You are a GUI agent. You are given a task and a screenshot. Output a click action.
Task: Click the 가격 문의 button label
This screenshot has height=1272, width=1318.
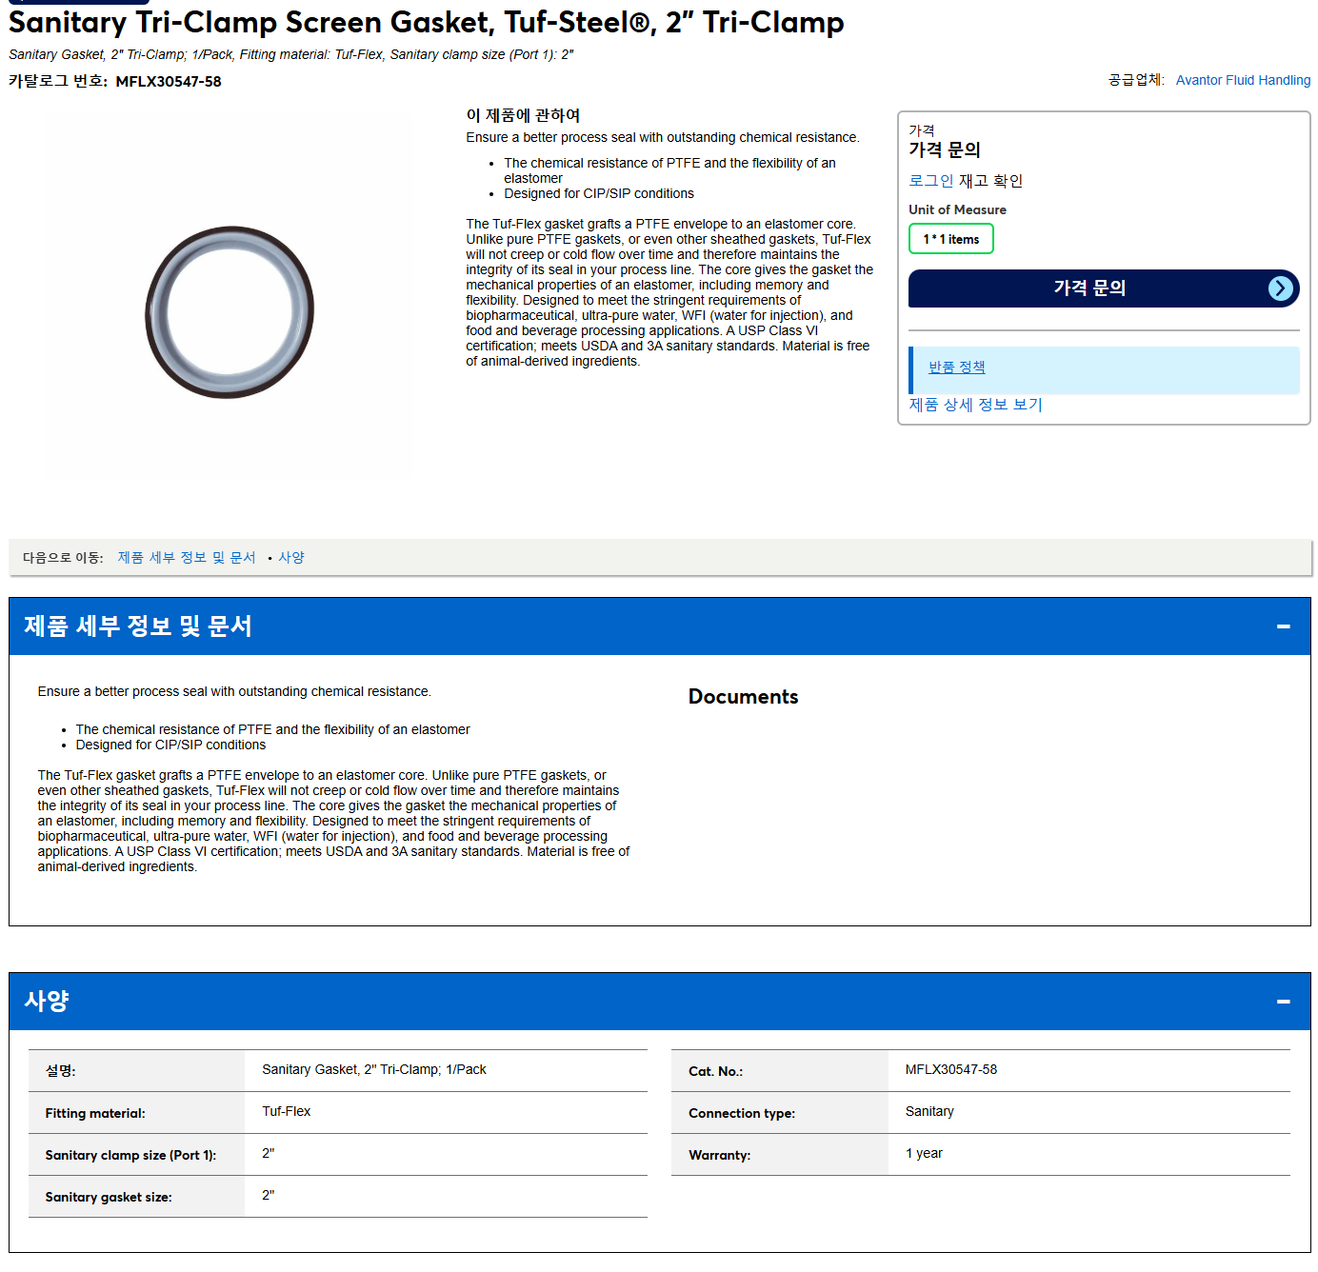click(1089, 288)
